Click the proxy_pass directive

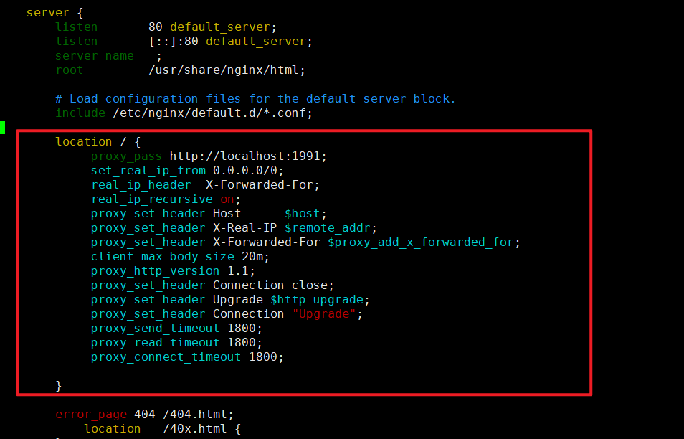(126, 156)
